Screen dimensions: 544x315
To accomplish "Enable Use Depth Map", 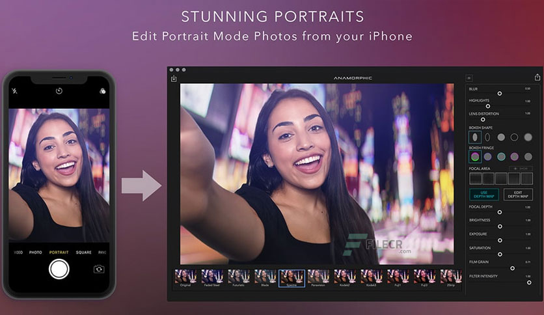I will click(484, 195).
